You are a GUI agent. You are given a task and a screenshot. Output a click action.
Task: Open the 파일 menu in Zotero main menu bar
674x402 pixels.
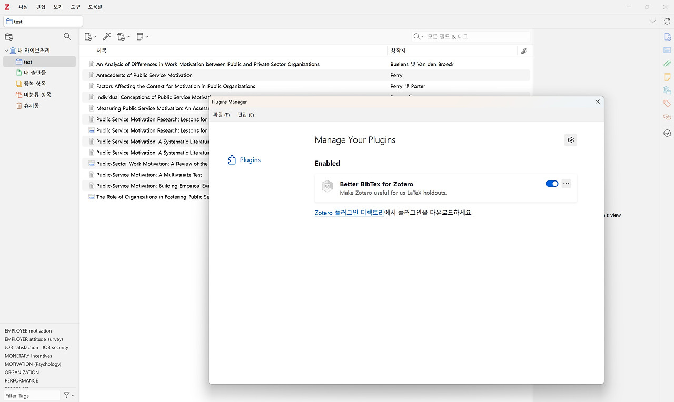tap(23, 7)
